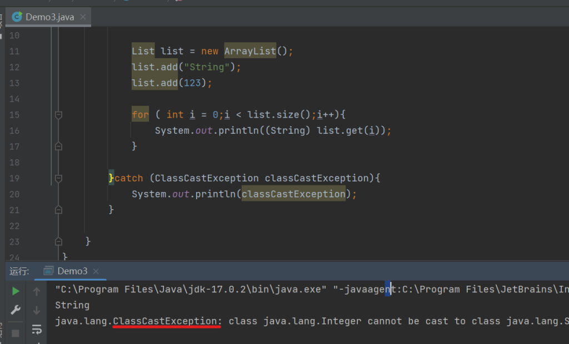Click the Up stack trace arrow
The image size is (569, 344).
[x=37, y=291]
